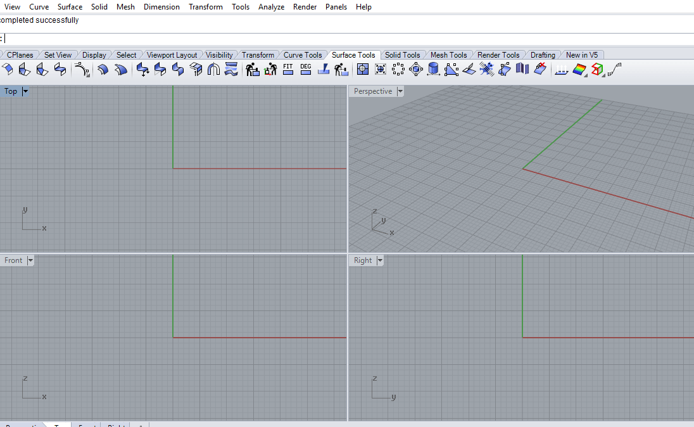The width and height of the screenshot is (694, 427).
Task: Click the triangle with control points icon
Action: click(451, 69)
